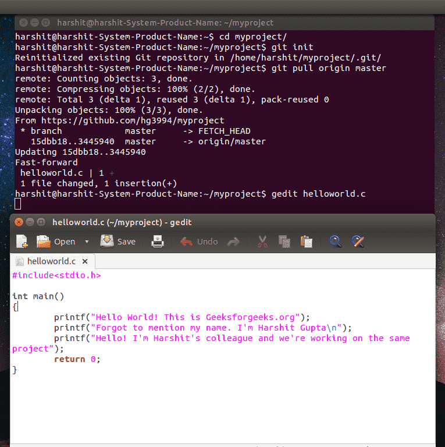445x447 pixels.
Task: Click the '1 file changed' terminal line
Action: [x=98, y=183]
